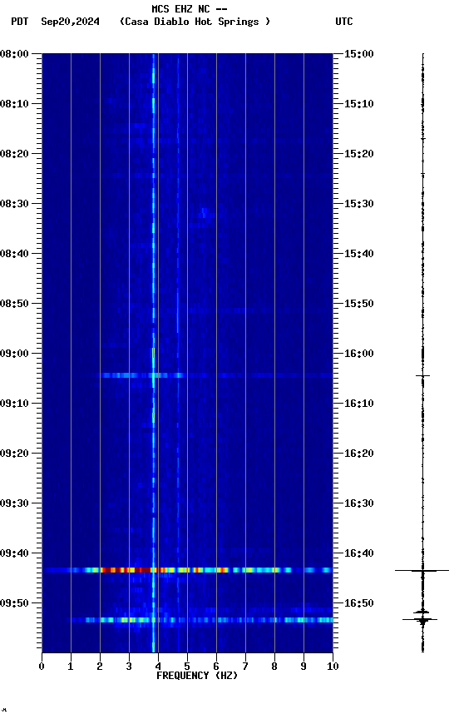459x719 pixels.
Task: Click the largest seismogram spike near 16:43
Action: [x=422, y=570]
